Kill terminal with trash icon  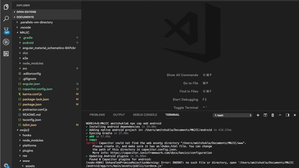(x=273, y=115)
